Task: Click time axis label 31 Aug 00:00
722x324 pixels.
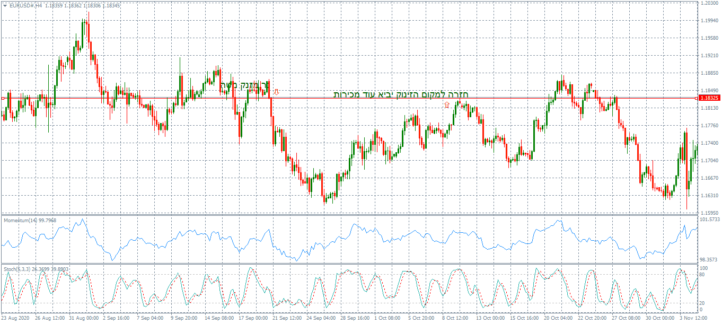Action: [84, 319]
